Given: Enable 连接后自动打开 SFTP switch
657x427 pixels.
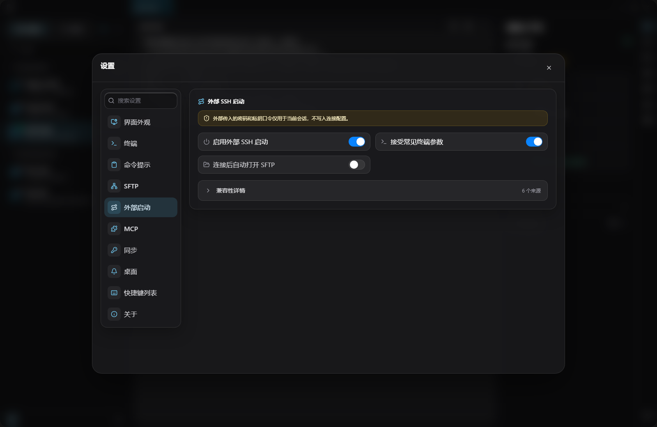Looking at the screenshot, I should pyautogui.click(x=357, y=165).
